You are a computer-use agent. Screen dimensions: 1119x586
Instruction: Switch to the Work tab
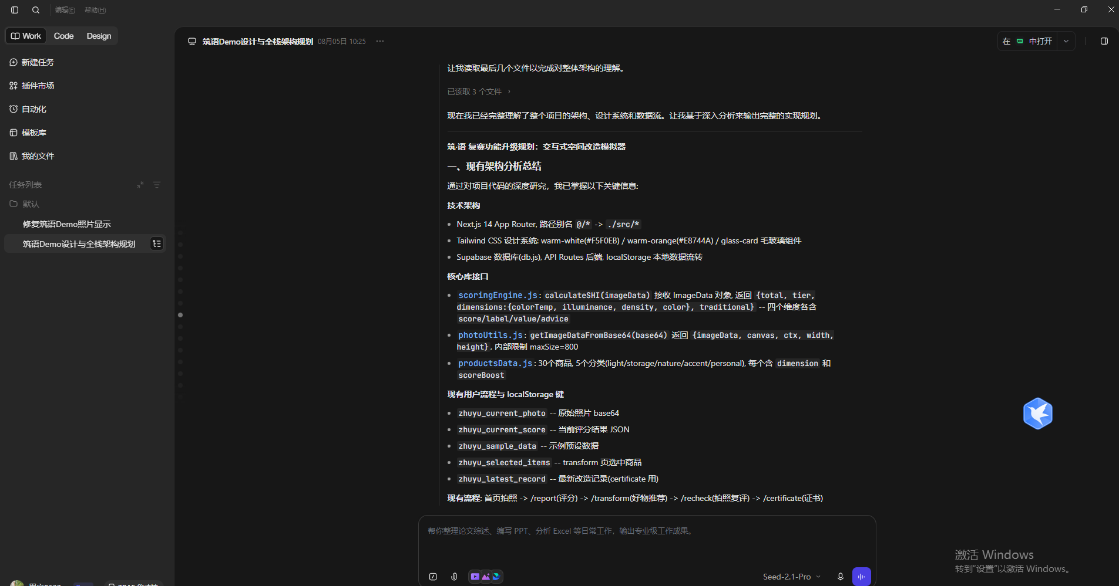[26, 36]
